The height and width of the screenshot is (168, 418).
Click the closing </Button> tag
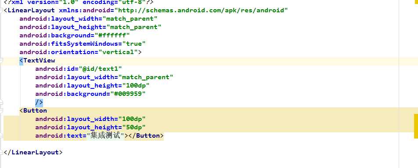click(146, 135)
